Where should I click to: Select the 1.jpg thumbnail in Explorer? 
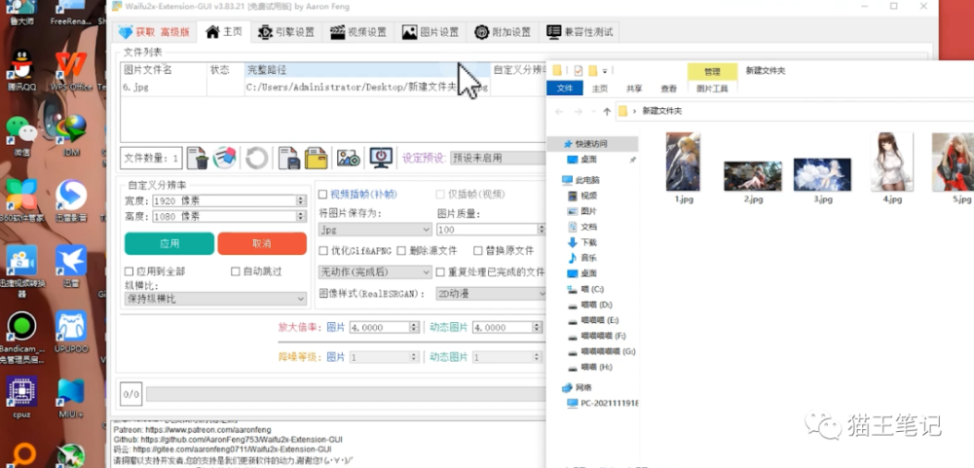pyautogui.click(x=684, y=167)
